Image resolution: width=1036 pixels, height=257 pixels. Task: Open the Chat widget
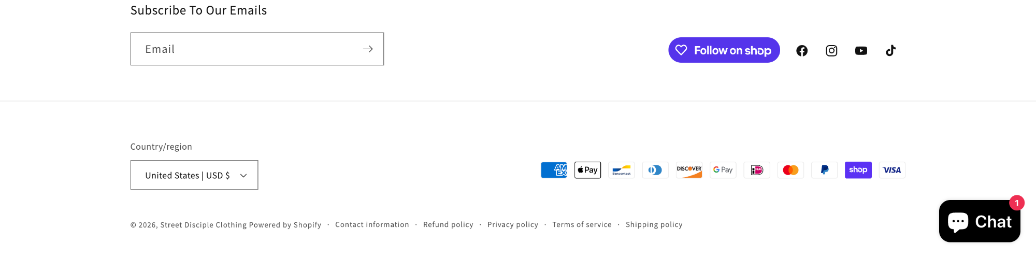(x=979, y=221)
